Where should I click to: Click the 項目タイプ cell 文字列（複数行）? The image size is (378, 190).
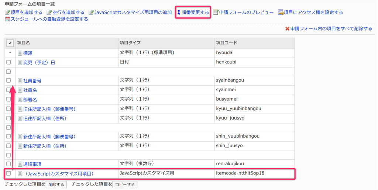click(138, 163)
